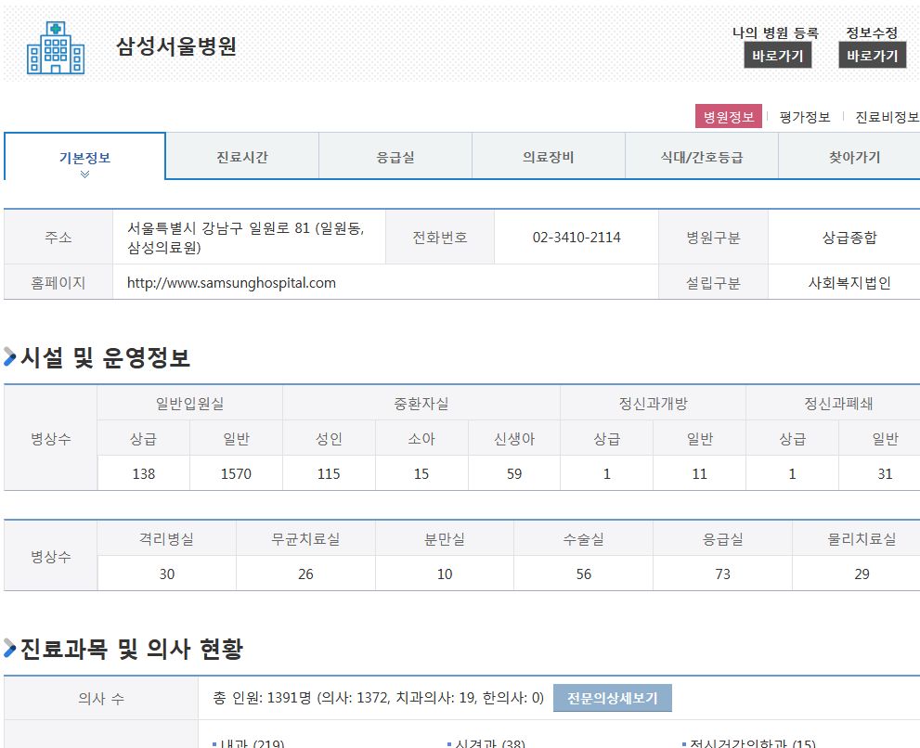
Task: Click the 일반입원실 column header
Action: (189, 403)
